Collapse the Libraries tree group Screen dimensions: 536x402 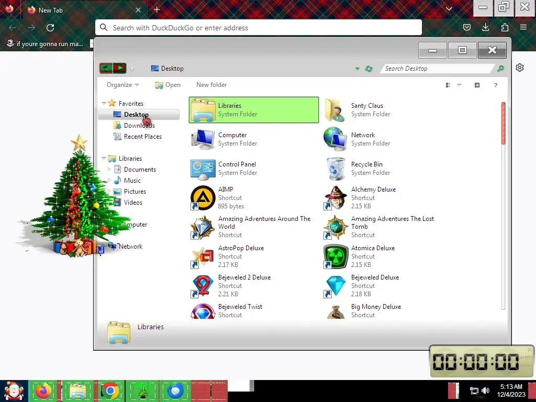click(104, 158)
